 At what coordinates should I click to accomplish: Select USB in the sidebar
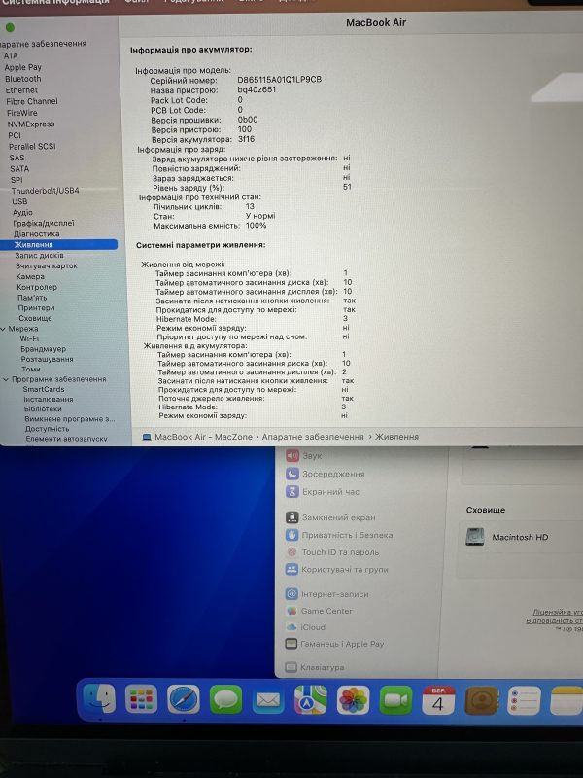click(19, 201)
